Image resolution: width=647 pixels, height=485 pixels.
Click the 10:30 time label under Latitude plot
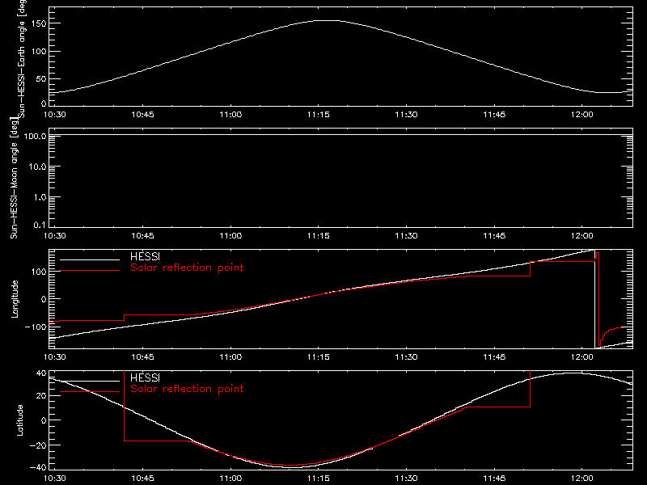click(54, 478)
